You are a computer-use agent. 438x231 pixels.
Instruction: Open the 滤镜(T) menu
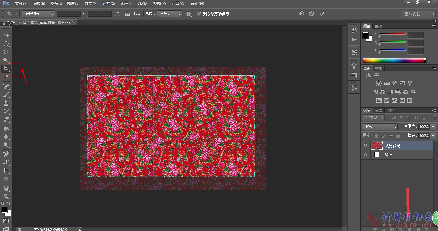click(x=126, y=4)
